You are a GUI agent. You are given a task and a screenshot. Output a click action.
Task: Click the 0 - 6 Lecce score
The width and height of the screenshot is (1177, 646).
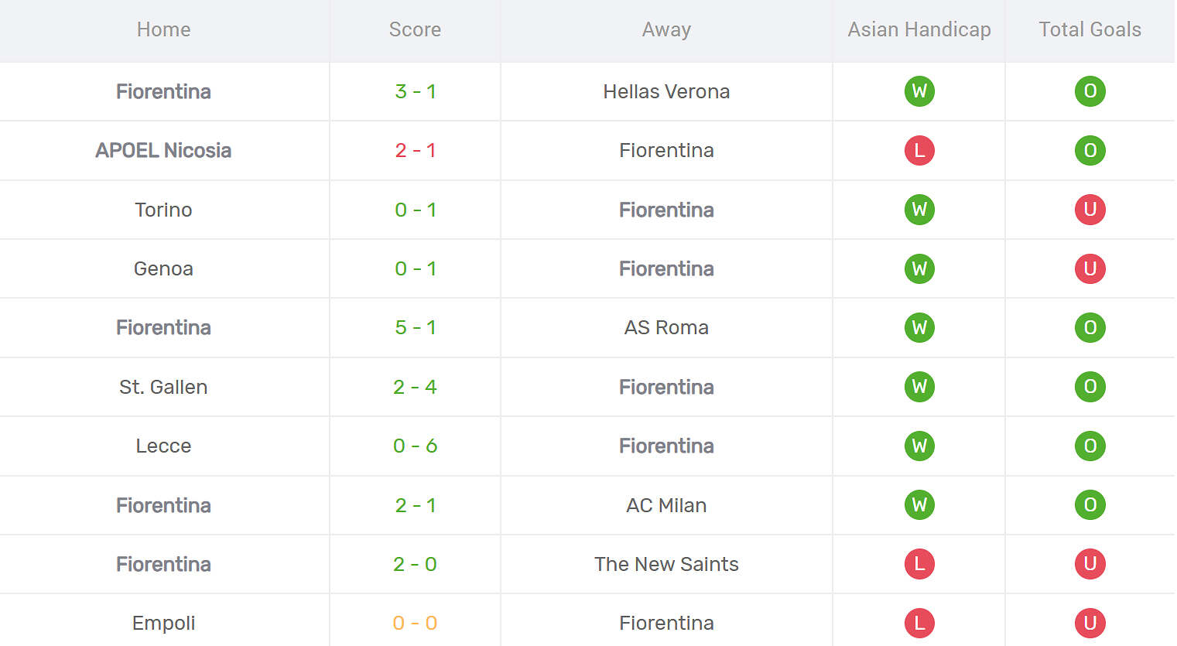(x=415, y=446)
